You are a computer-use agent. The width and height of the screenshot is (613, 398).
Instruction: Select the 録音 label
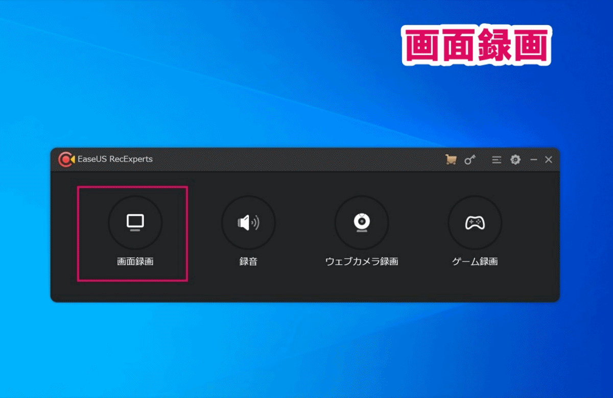click(248, 262)
